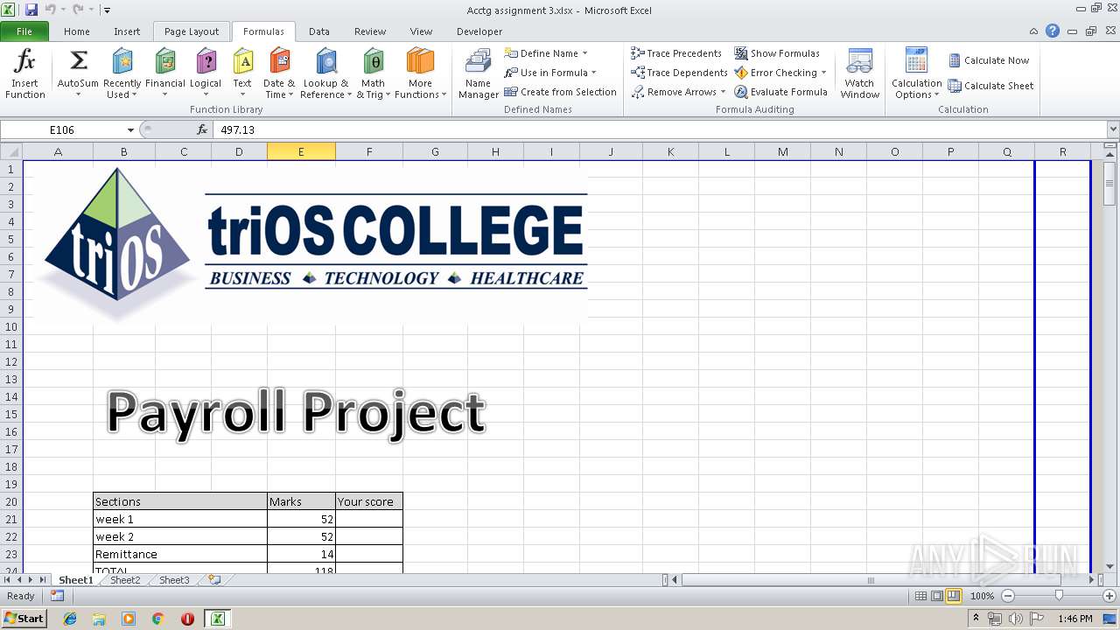The image size is (1120, 630).
Task: Switch to the Insert tab
Action: 127,31
